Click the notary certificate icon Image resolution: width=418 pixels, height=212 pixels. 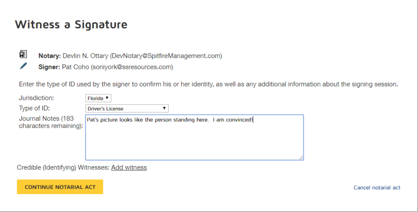tap(23, 54)
